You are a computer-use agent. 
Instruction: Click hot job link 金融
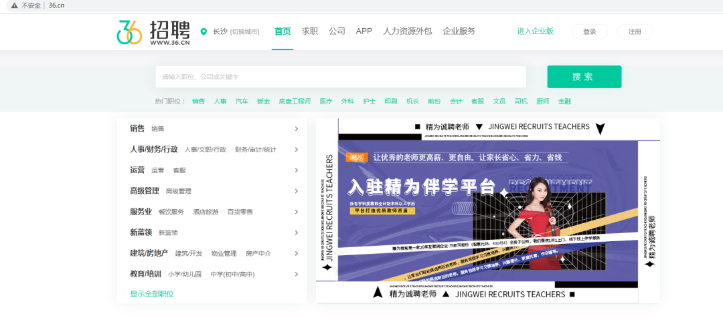(564, 102)
